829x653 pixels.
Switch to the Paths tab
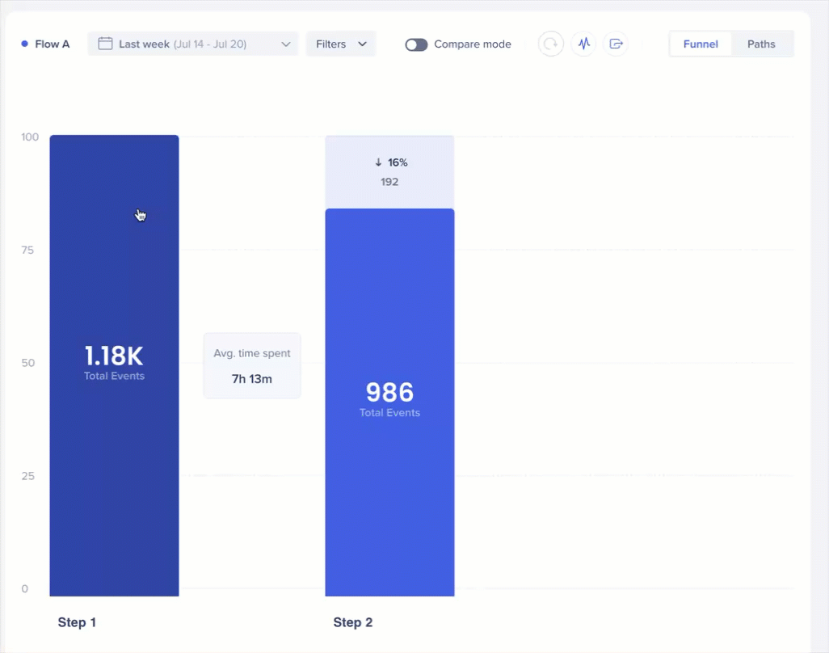(761, 44)
